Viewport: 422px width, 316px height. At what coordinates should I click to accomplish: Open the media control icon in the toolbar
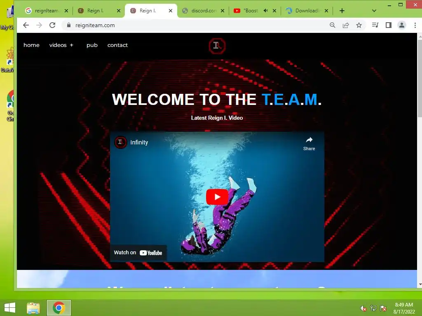[x=375, y=25]
